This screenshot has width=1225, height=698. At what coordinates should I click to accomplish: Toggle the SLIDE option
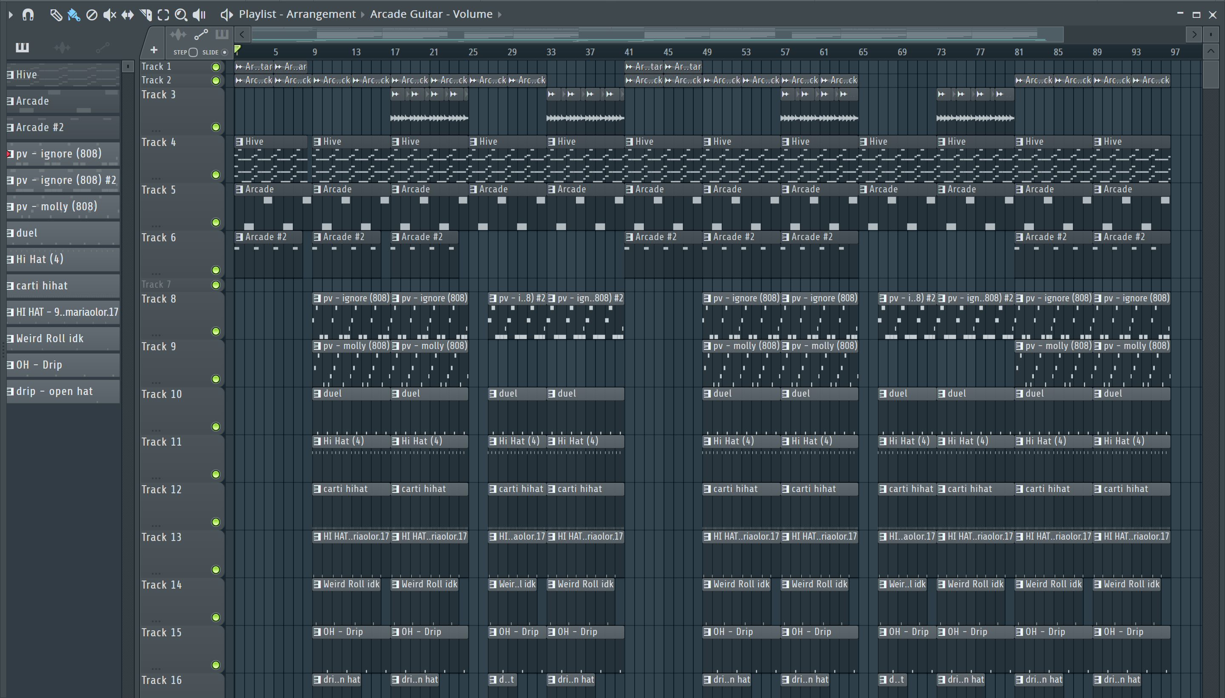click(x=224, y=52)
